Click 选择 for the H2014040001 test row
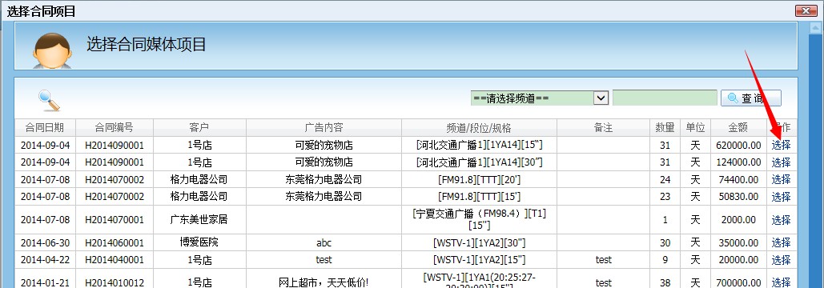 tap(781, 260)
